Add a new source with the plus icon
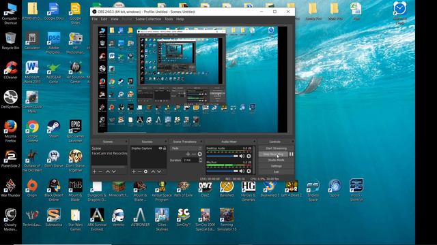437x245 pixels. (134, 171)
